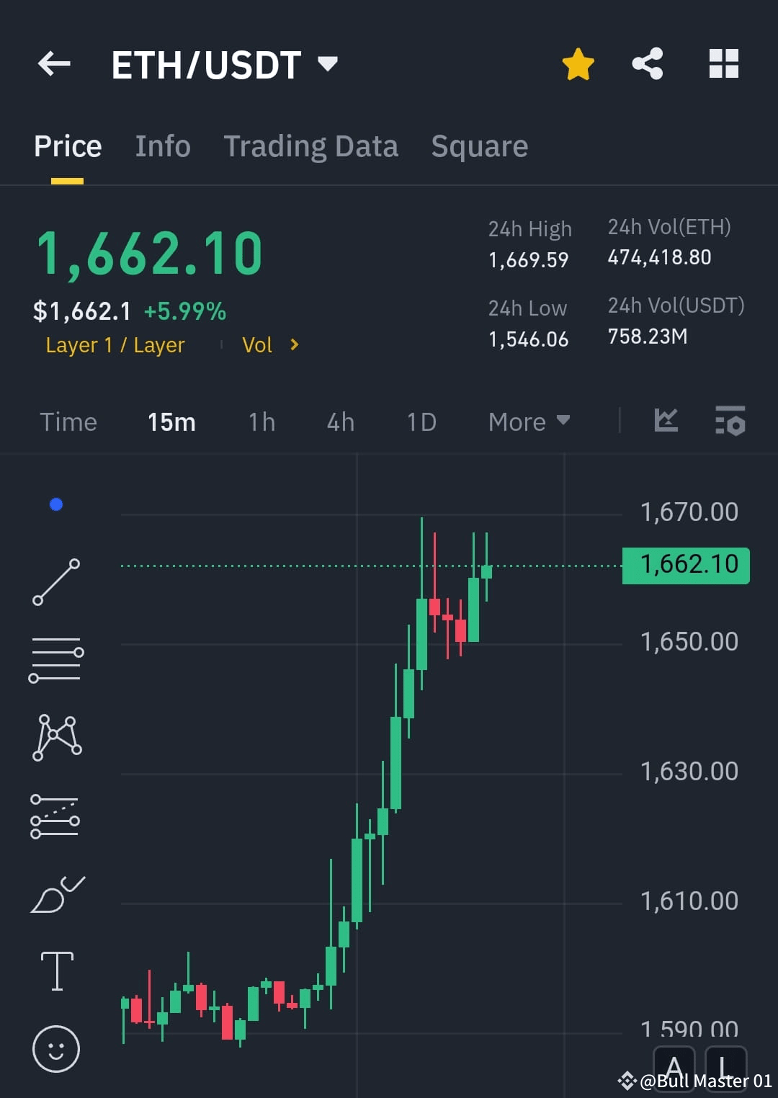Toggle the favorite star for ETH/USDT
This screenshot has height=1098, width=778.
pos(578,63)
